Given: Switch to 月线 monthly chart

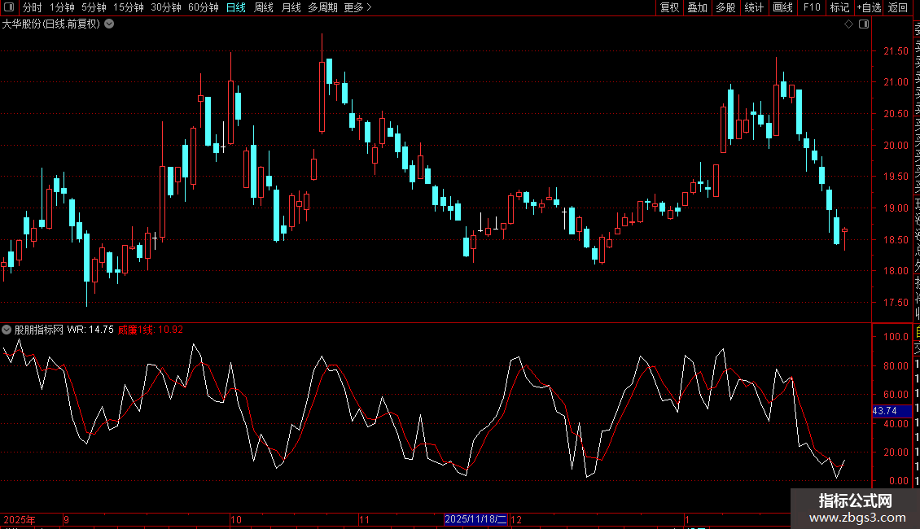Looking at the screenshot, I should coord(291,7).
